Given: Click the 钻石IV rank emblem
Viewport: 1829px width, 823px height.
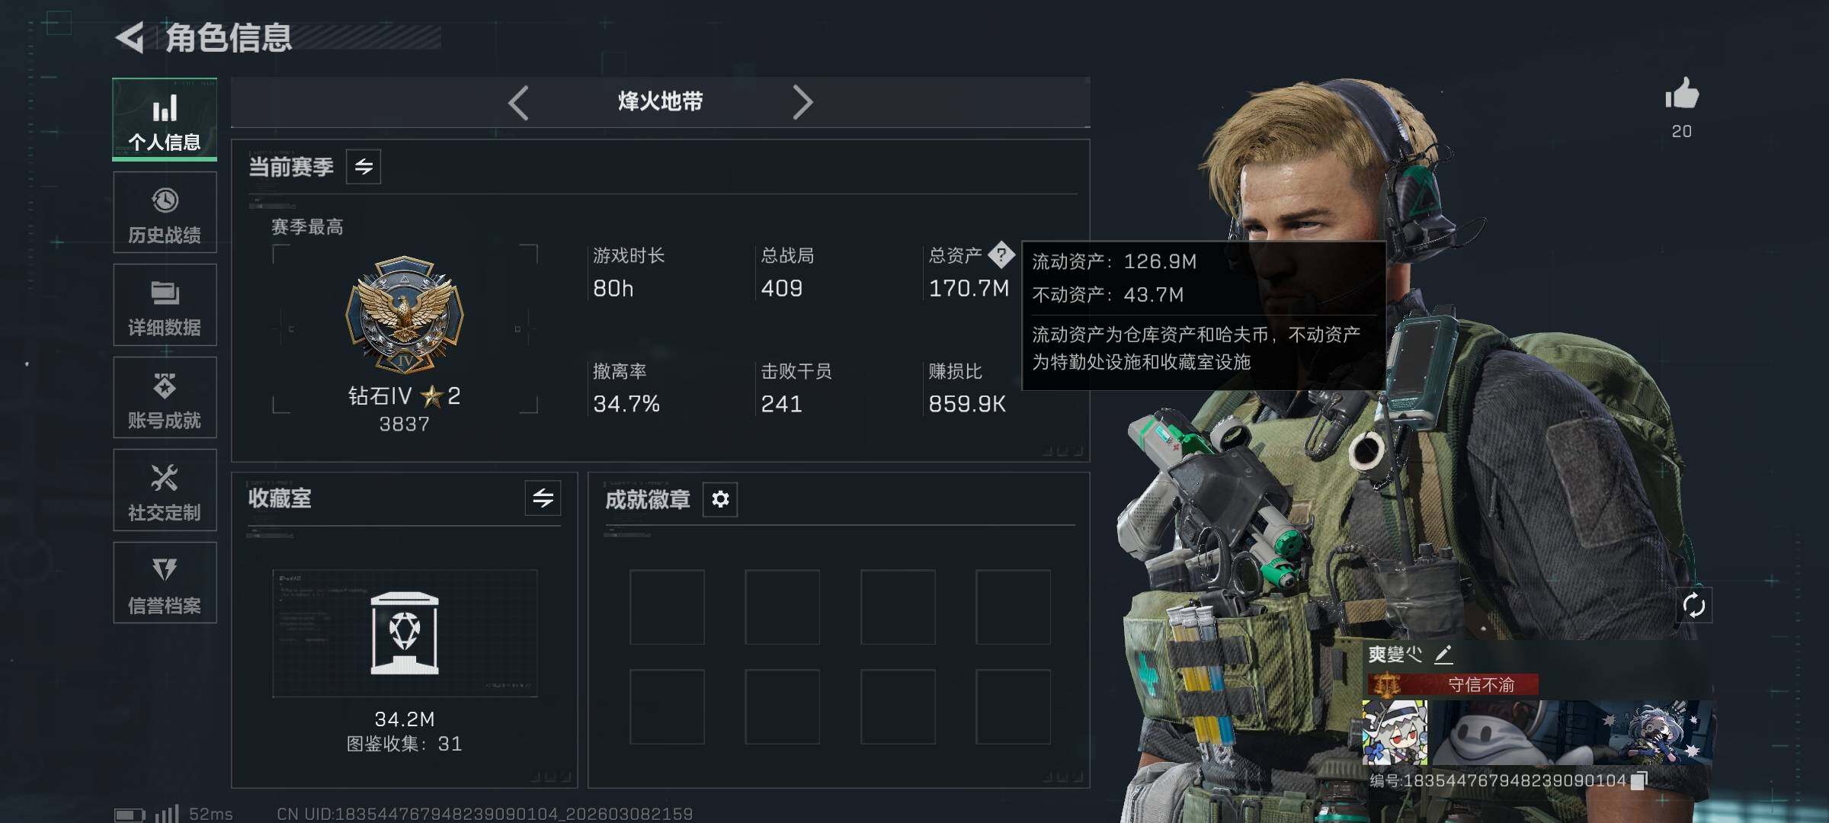Looking at the screenshot, I should point(405,315).
